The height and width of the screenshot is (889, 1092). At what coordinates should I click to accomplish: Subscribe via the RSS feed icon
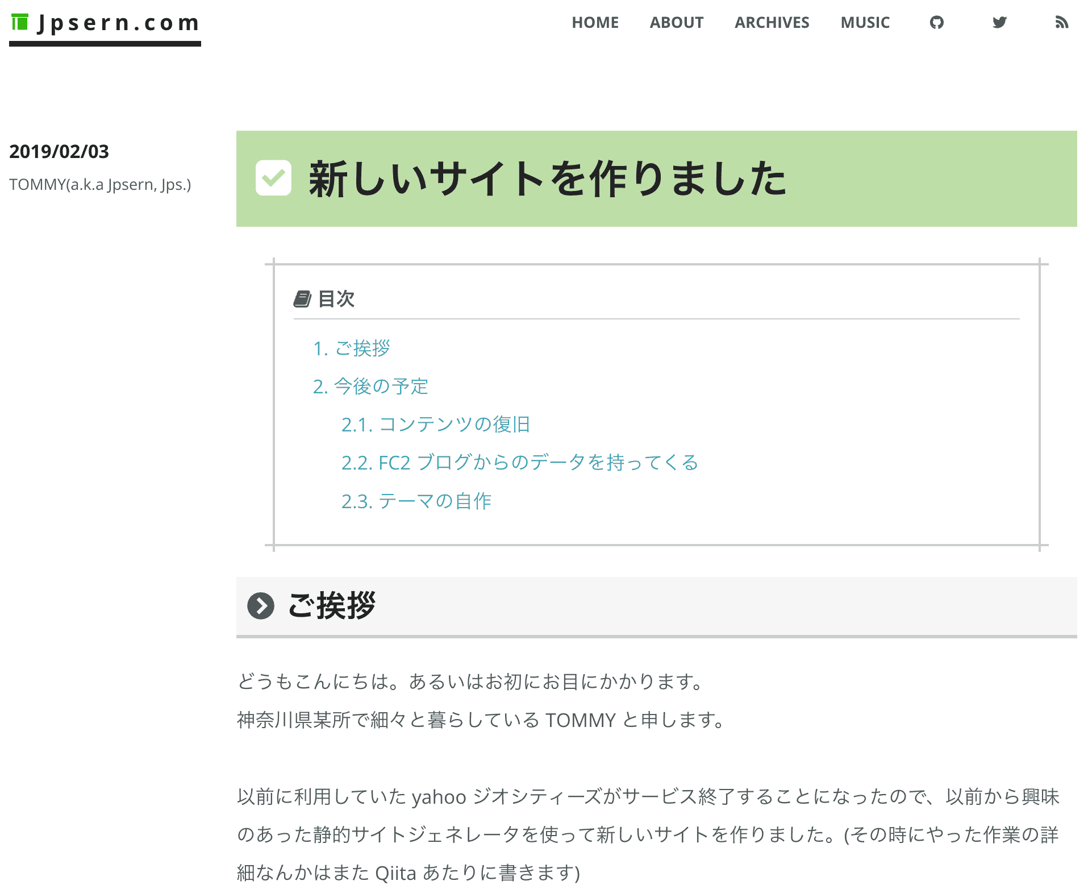(x=1061, y=22)
